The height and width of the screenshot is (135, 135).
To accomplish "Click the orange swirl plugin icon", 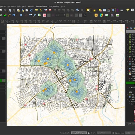I will tap(96, 15).
